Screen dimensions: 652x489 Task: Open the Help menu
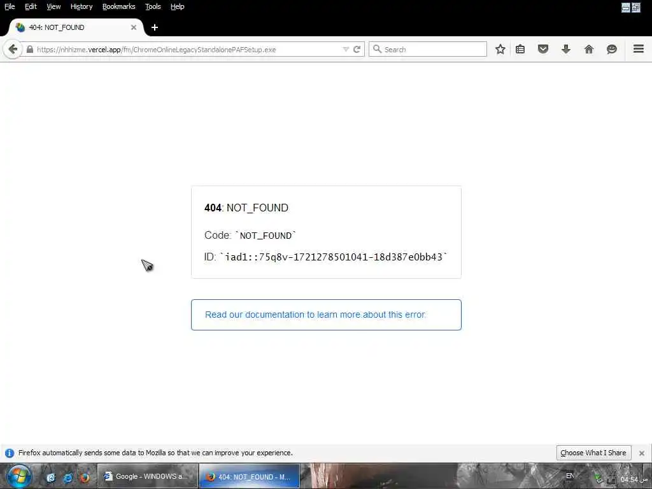(177, 6)
